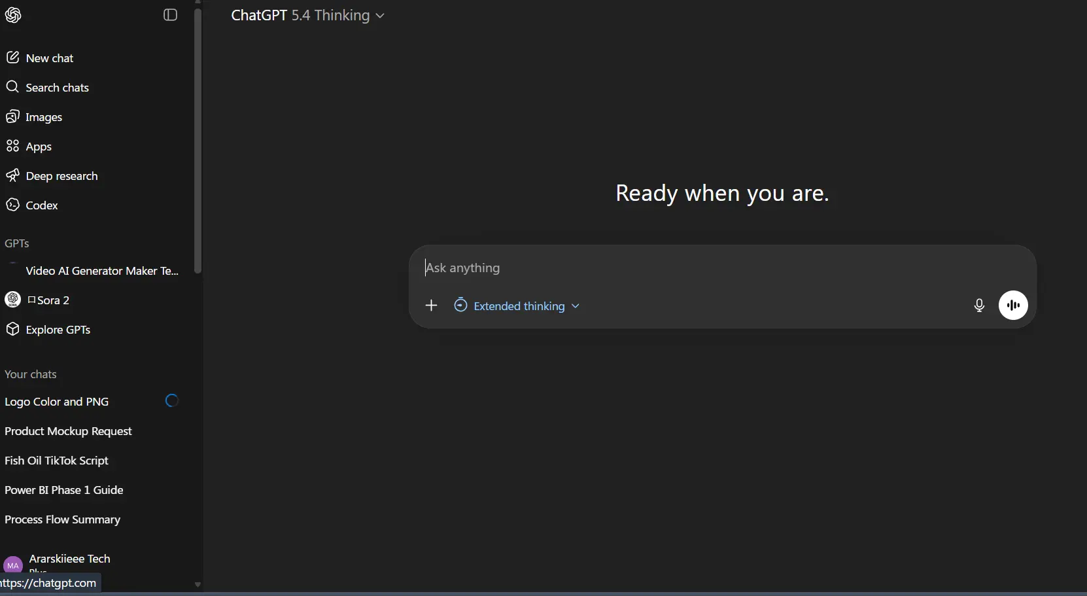
Task: Click the sidebar scroll down arrow
Action: (x=198, y=585)
